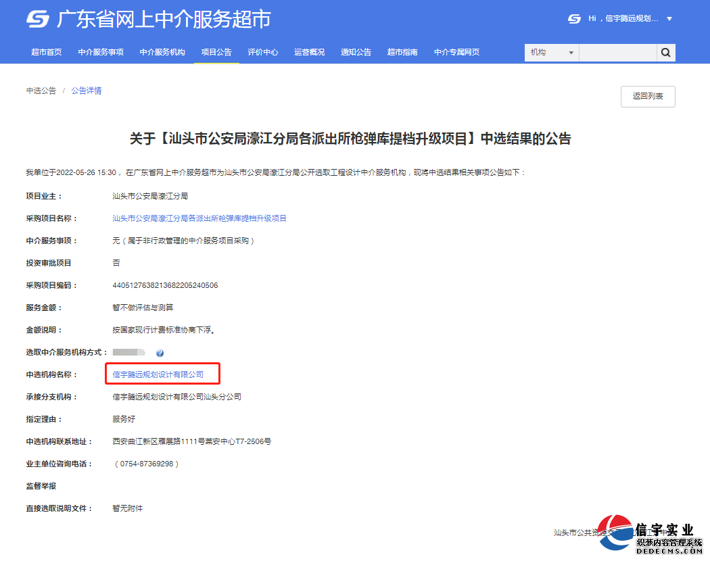Open the 中介服务事项 menu

[101, 52]
